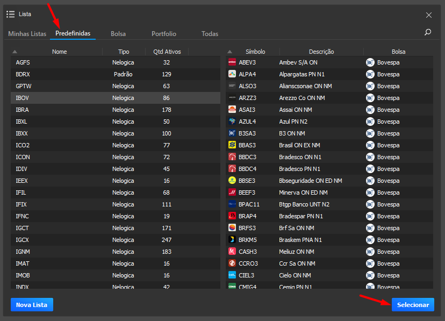
Task: Sort assets by the Descrição column header
Action: tap(321, 52)
